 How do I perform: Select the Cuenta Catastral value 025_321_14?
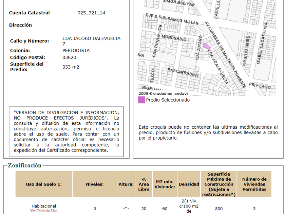(x=91, y=13)
